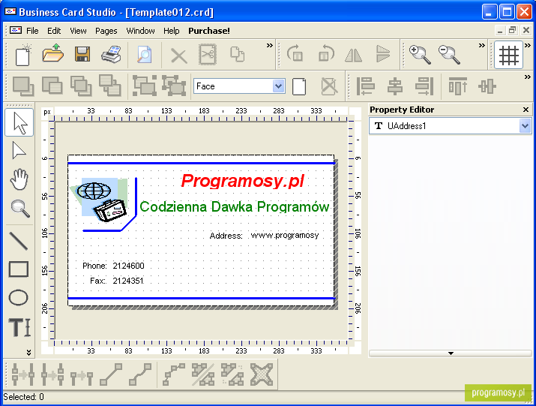The width and height of the screenshot is (536, 406).
Task: Select the Programosy.pl red title text
Action: click(242, 181)
